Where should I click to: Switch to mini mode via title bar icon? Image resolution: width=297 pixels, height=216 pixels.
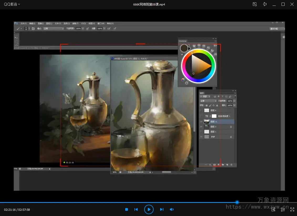coord(254,4)
